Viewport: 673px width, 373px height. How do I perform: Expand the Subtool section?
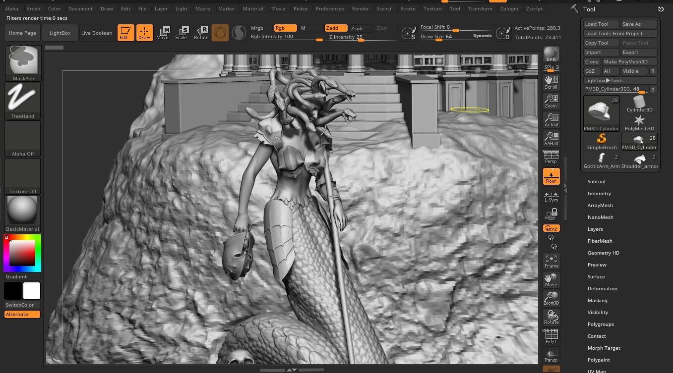(x=596, y=181)
